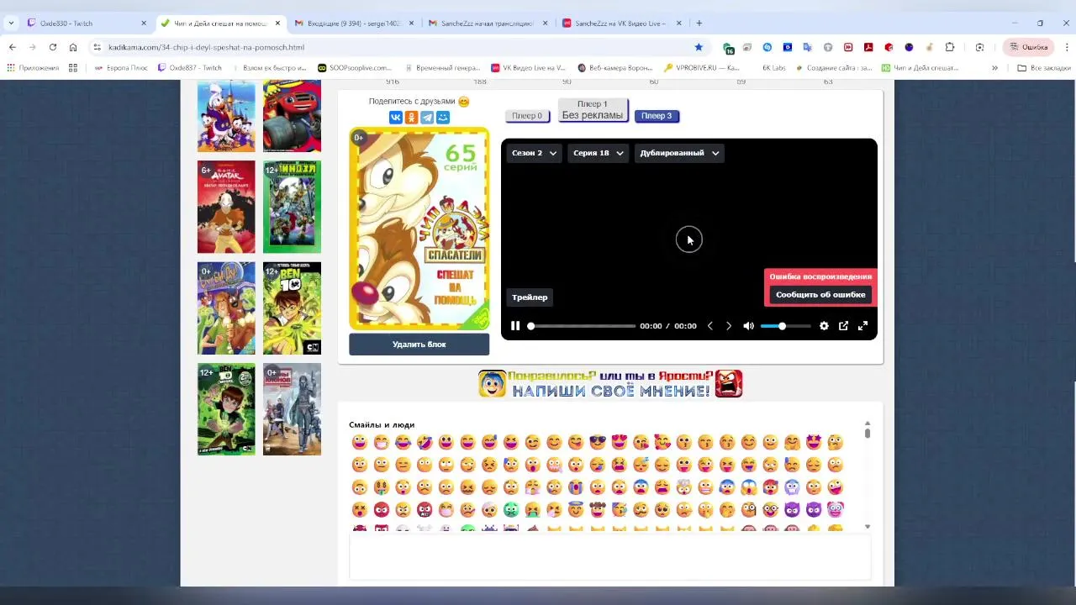Click the Удалить блок button

coord(419,345)
